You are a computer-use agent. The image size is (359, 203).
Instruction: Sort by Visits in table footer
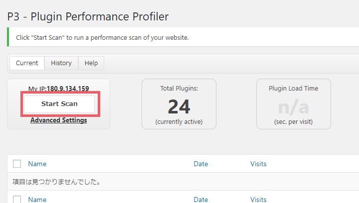(x=258, y=200)
